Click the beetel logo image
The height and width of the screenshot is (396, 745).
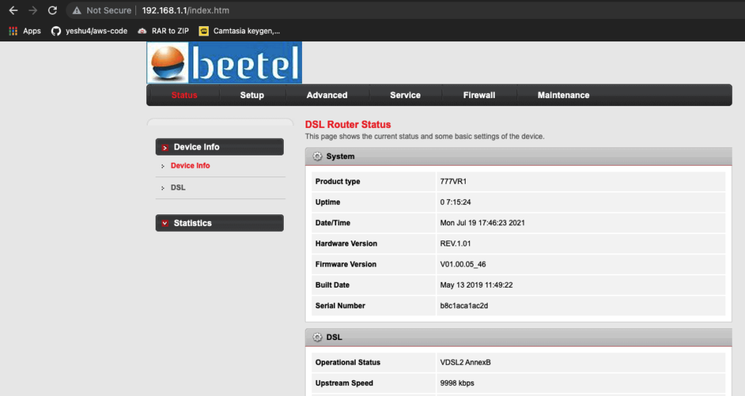(224, 62)
